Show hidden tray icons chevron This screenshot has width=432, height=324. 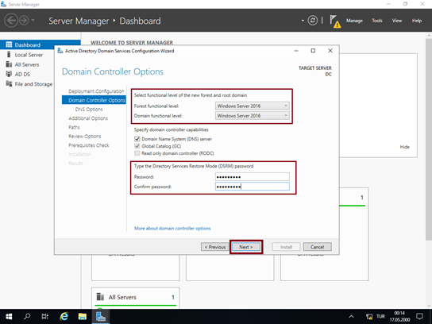[351, 316]
